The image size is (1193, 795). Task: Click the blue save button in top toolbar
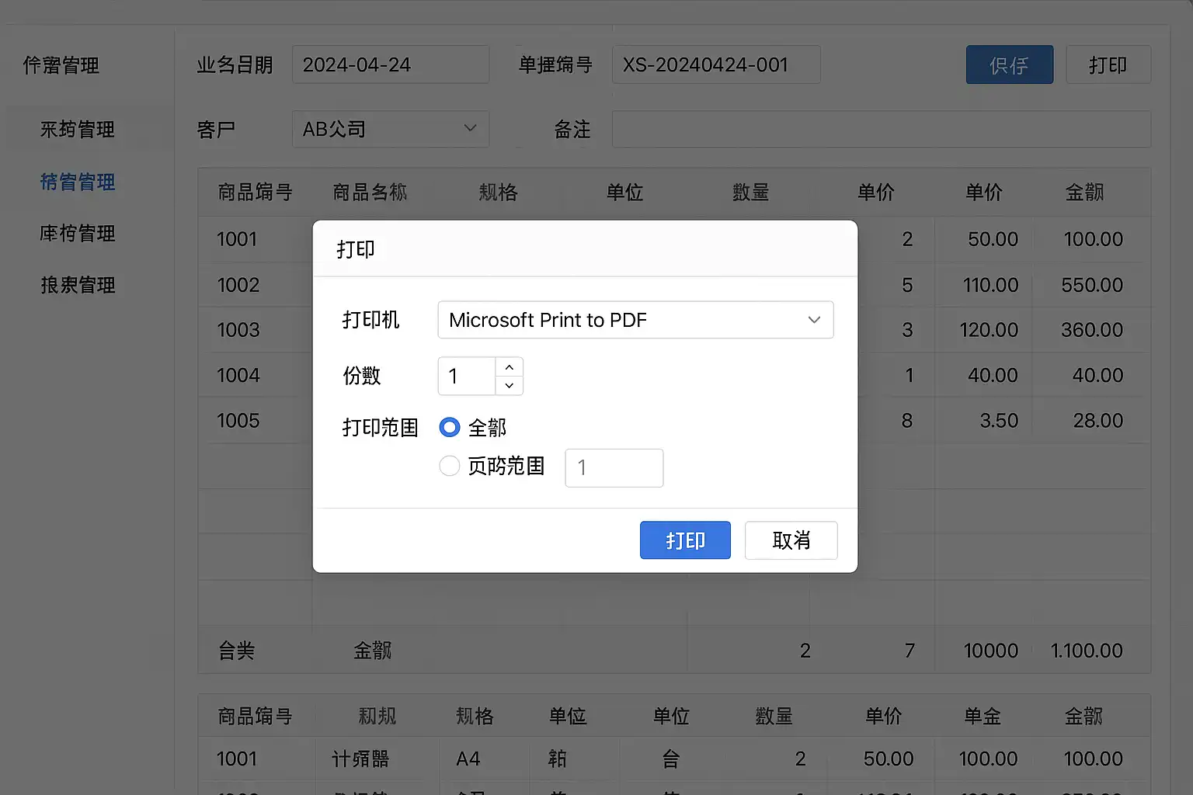(x=1009, y=65)
